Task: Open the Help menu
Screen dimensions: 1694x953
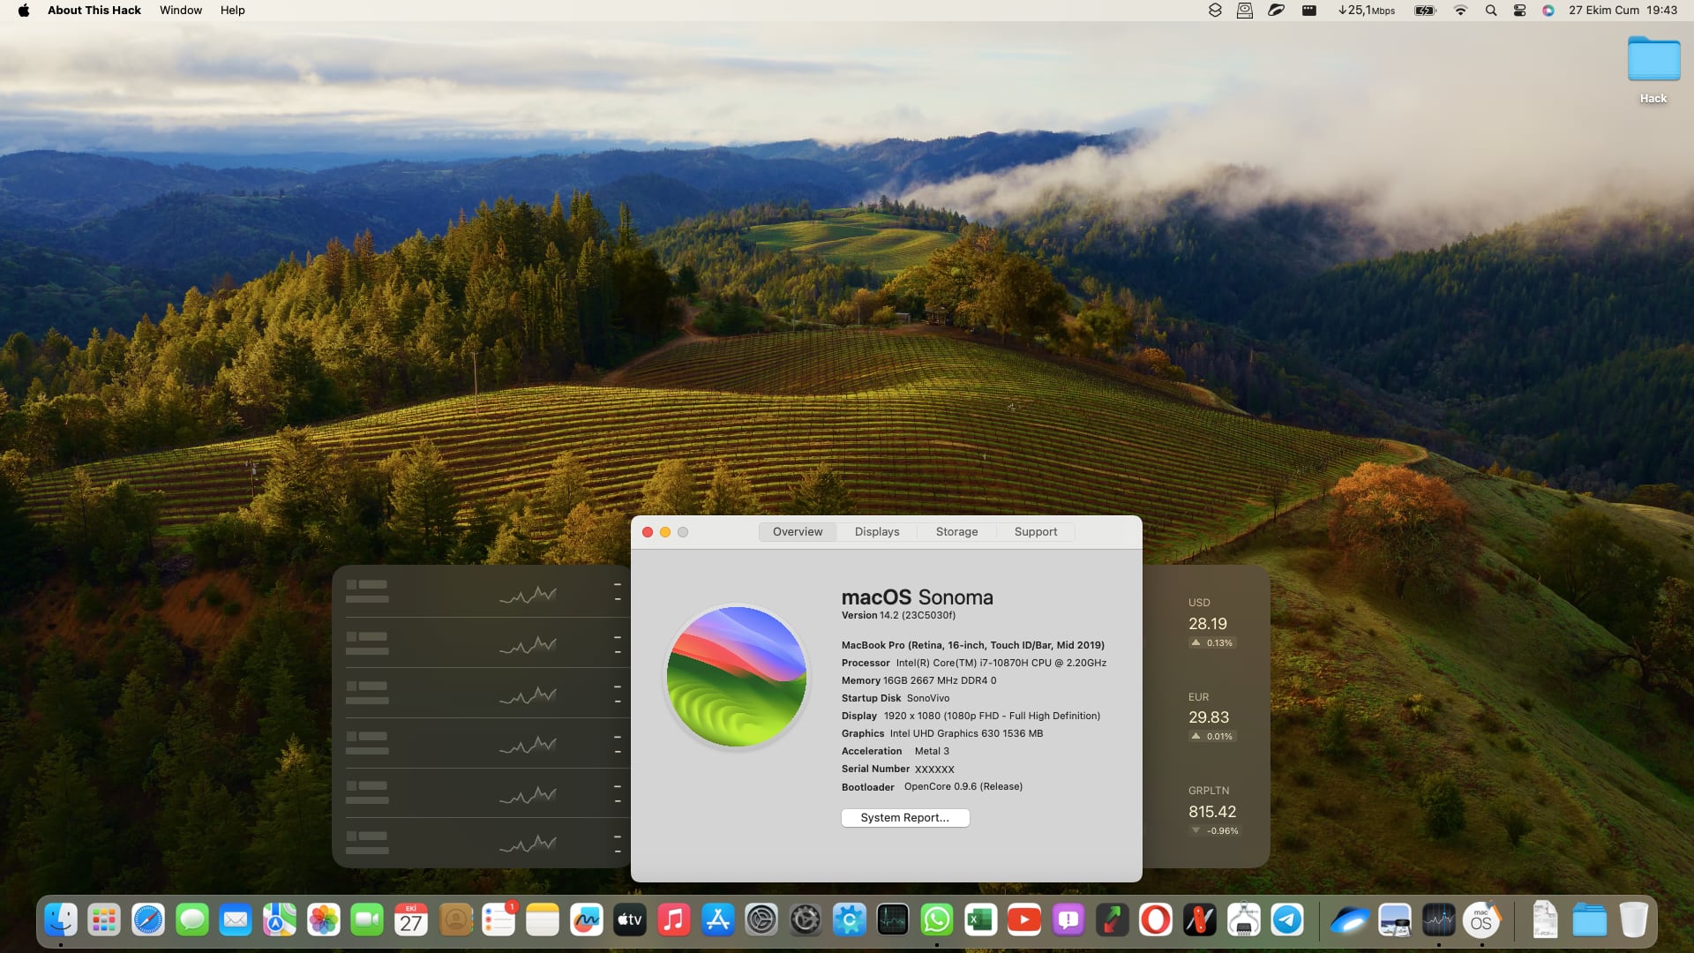Action: [x=232, y=11]
